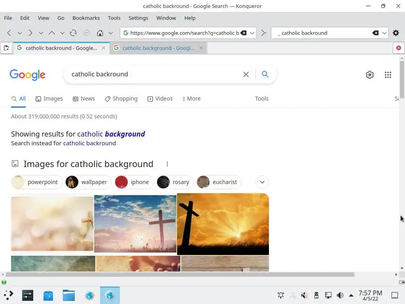This screenshot has height=304, width=405.
Task: Clear the URL address field
Action: coord(244,33)
